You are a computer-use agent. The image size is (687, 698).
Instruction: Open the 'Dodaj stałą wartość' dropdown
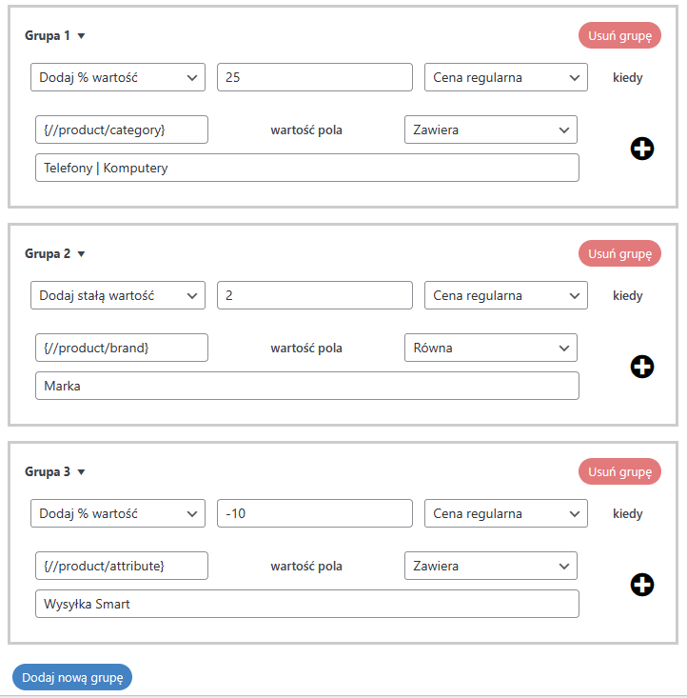click(118, 295)
